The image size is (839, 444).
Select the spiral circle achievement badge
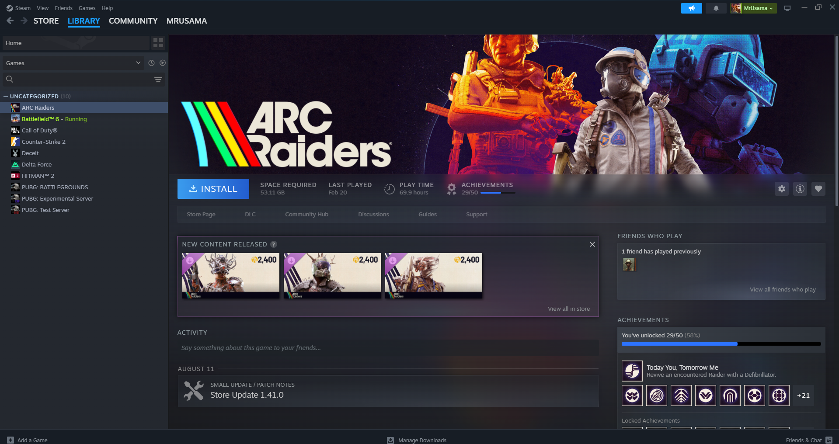tap(657, 395)
